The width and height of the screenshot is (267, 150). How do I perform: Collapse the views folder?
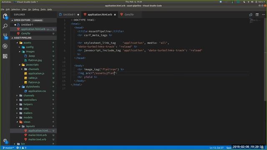pyautogui.click(x=27, y=122)
